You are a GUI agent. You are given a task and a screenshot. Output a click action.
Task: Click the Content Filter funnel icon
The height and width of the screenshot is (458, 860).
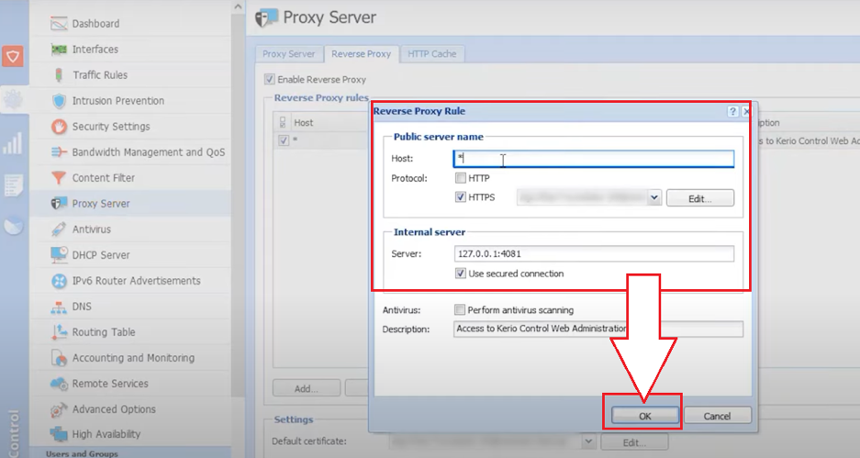pyautogui.click(x=59, y=178)
